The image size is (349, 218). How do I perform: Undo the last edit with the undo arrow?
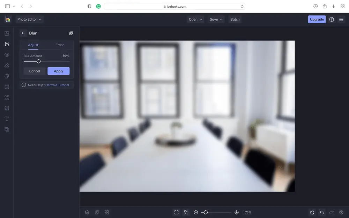tap(321, 212)
